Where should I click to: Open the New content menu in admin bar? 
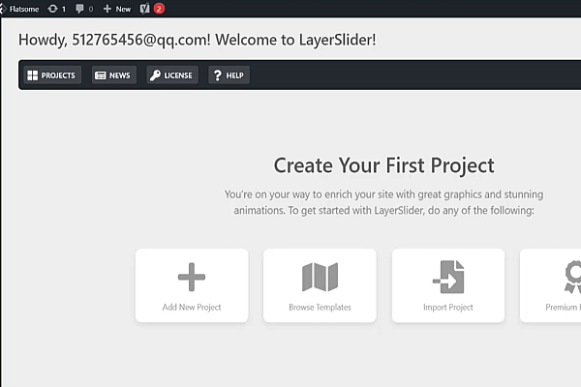tap(117, 9)
